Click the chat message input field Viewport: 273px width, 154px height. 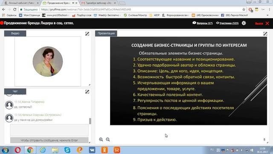tap(49, 130)
